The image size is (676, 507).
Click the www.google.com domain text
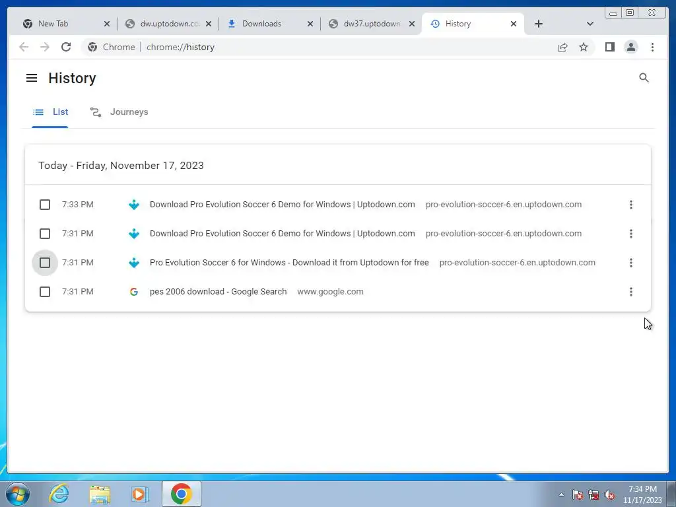(x=330, y=292)
